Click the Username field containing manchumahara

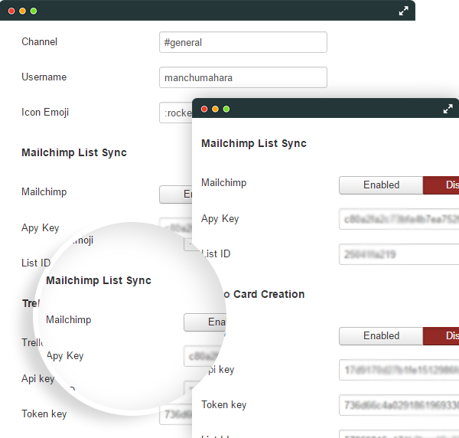[243, 77]
